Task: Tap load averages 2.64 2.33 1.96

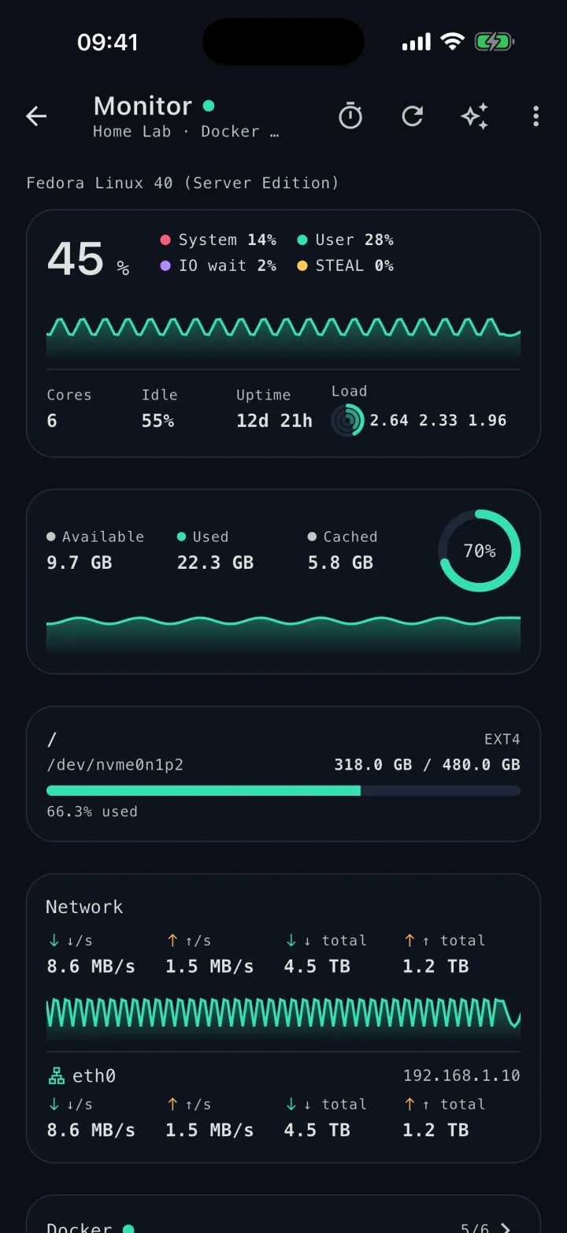Action: [x=438, y=421]
